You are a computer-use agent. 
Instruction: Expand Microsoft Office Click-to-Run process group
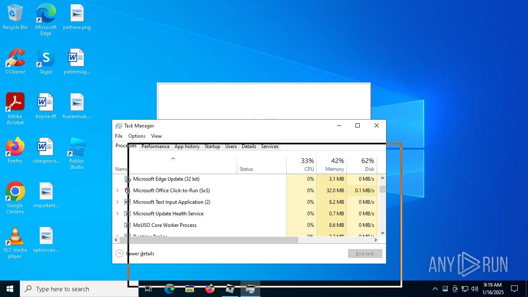click(118, 191)
